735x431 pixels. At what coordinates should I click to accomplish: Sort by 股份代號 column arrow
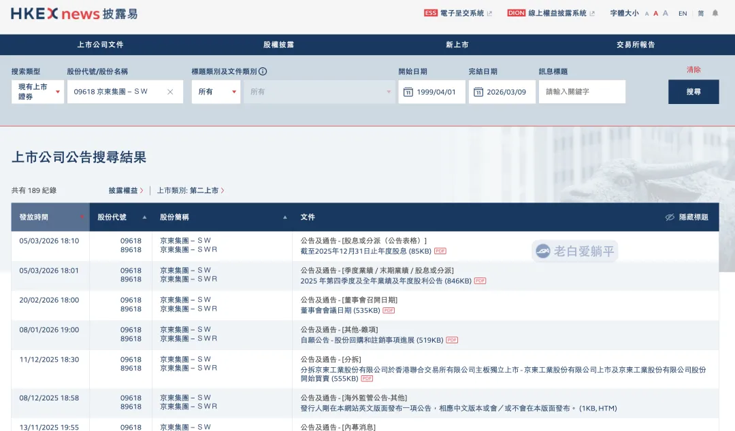point(144,217)
